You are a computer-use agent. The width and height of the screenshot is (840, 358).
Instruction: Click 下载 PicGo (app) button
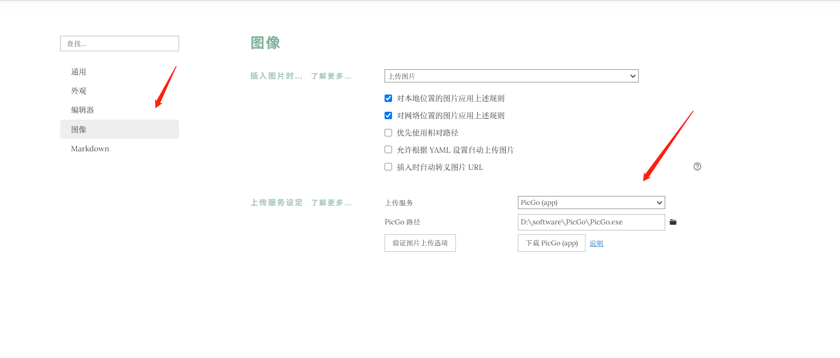(551, 243)
